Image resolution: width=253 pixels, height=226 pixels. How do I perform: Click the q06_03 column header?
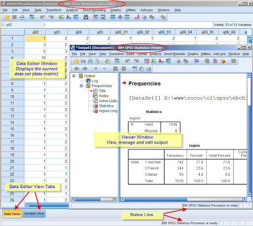165,32
